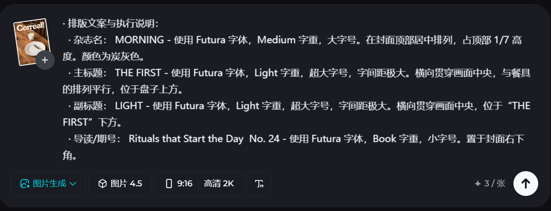Select the 高清 2K resolution option
Viewport: 551px width, 211px height.
(219, 184)
